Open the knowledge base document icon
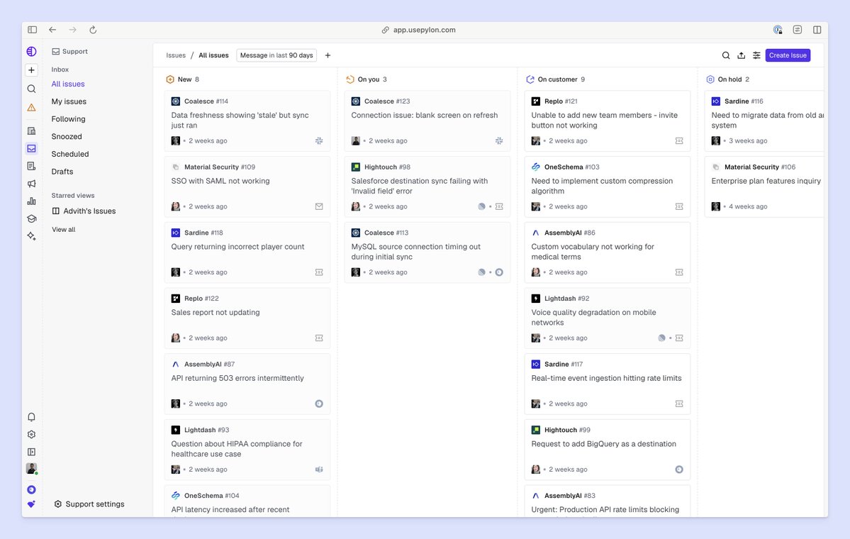850x539 pixels. 31,166
